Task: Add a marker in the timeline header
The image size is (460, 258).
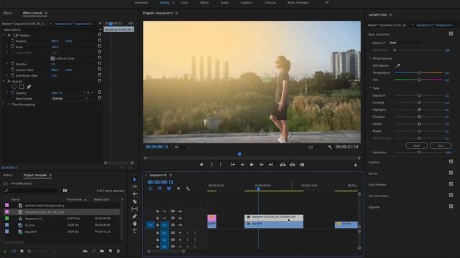Action: tap(178, 188)
